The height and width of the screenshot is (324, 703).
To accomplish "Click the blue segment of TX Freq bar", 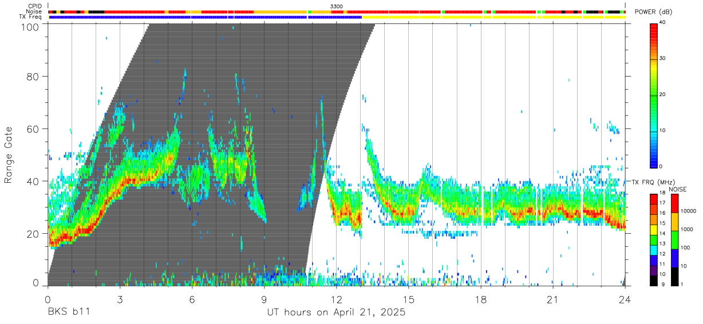I will pyautogui.click(x=205, y=17).
